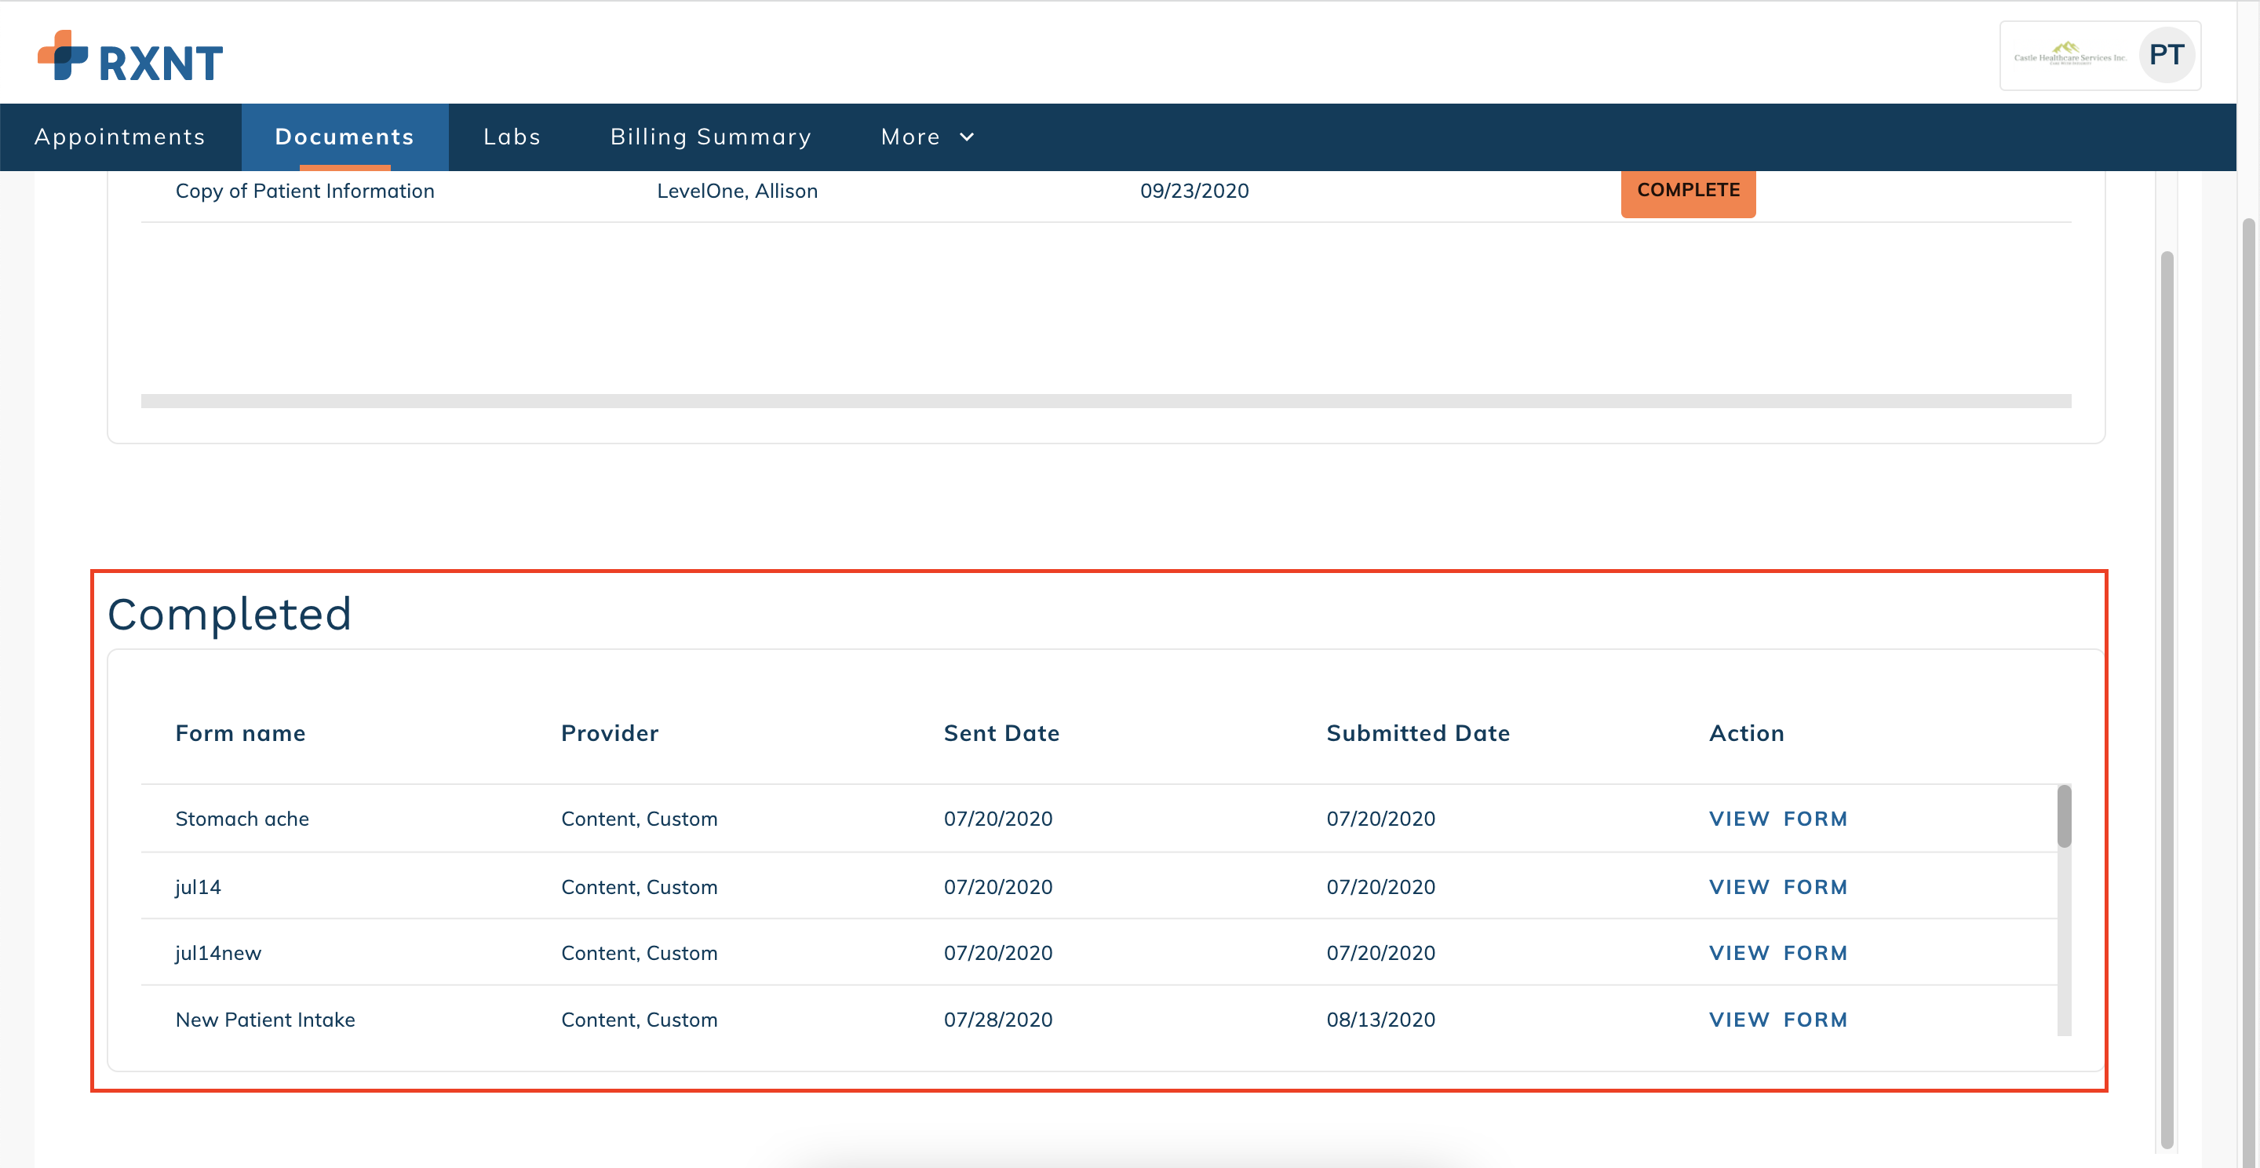View form for jul14new row
Image resolution: width=2260 pixels, height=1168 pixels.
pyautogui.click(x=1778, y=953)
